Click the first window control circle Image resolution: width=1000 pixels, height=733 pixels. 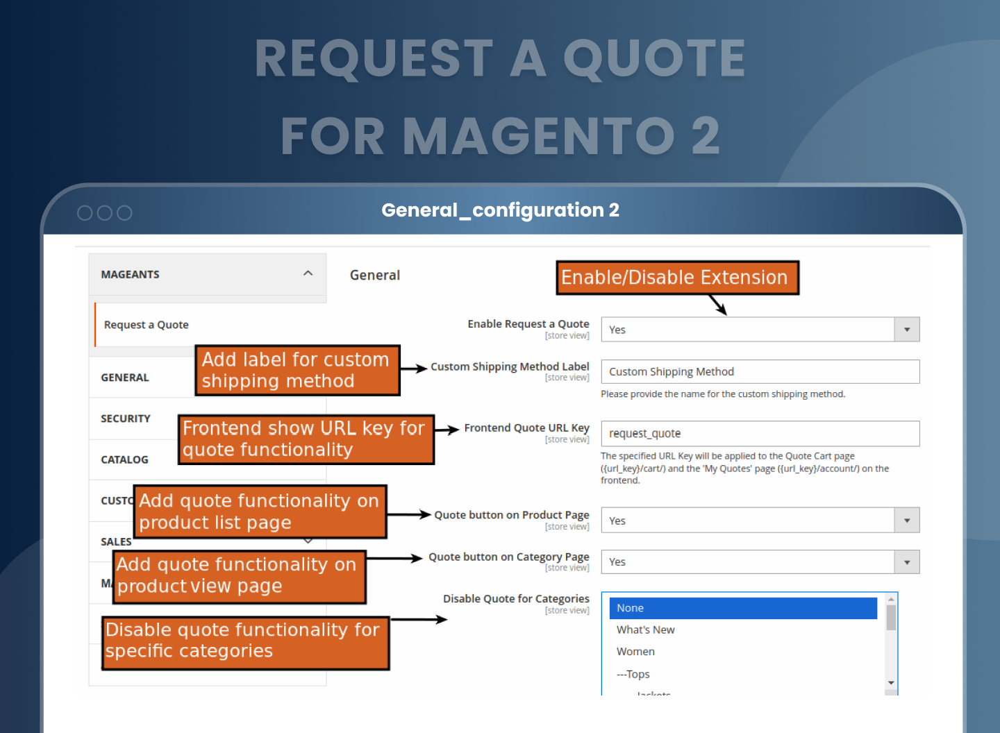[85, 213]
